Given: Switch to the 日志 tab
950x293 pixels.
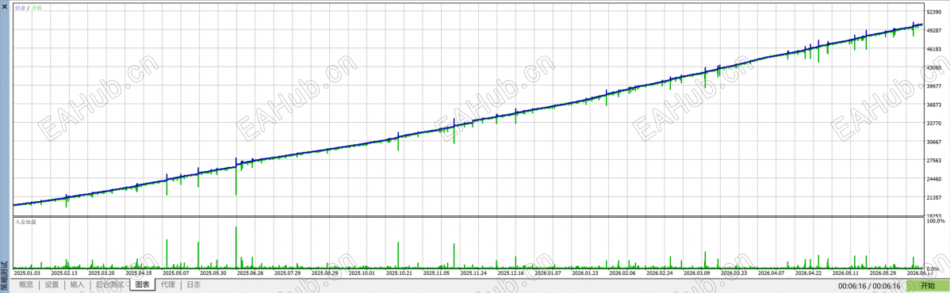Looking at the screenshot, I should pos(193,284).
